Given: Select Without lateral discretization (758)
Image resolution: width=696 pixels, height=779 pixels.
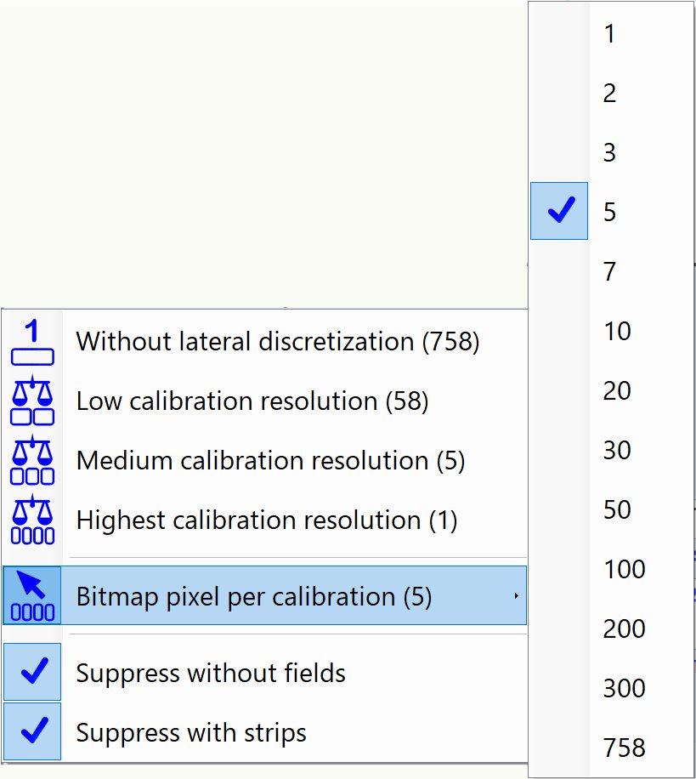Looking at the screenshot, I should pyautogui.click(x=278, y=342).
